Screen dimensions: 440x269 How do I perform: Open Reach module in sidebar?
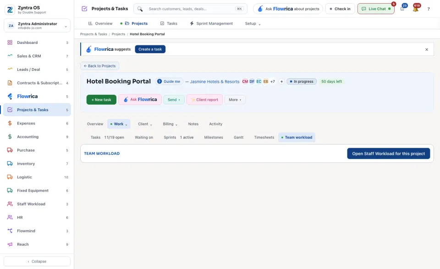click(37, 244)
